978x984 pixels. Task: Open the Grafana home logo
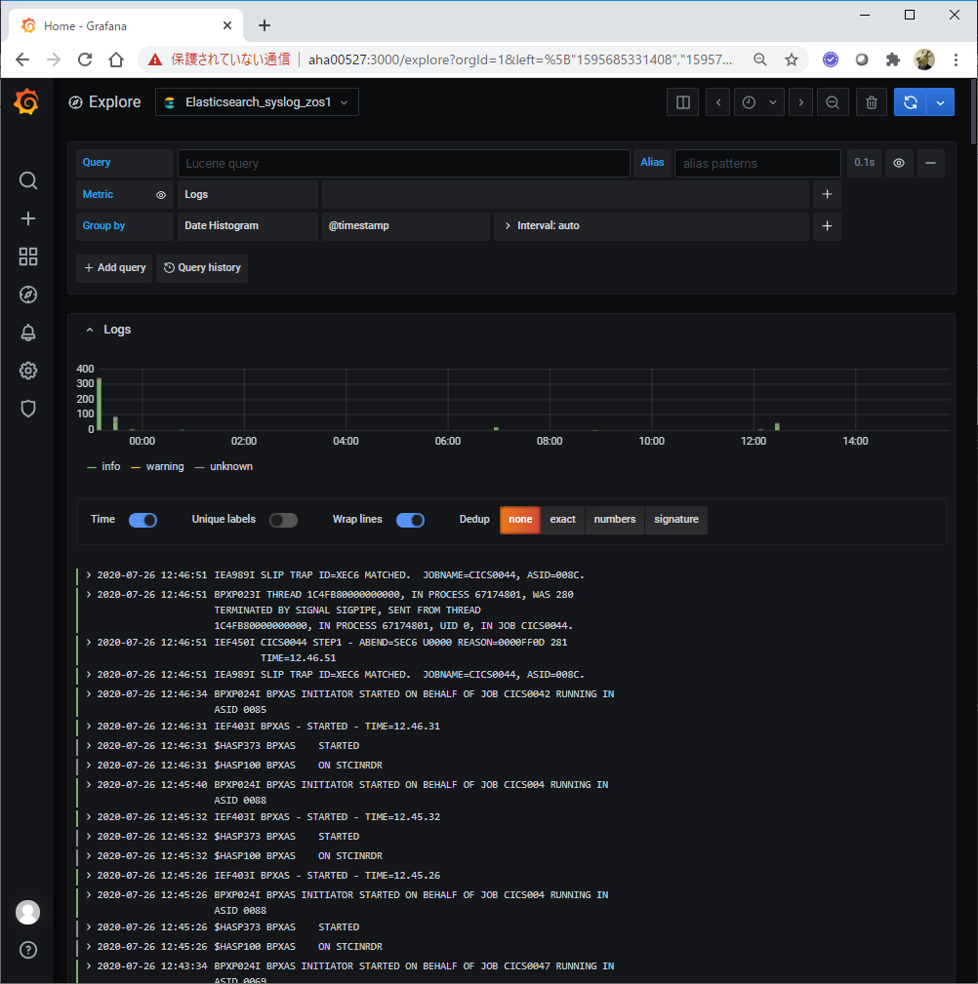click(27, 101)
